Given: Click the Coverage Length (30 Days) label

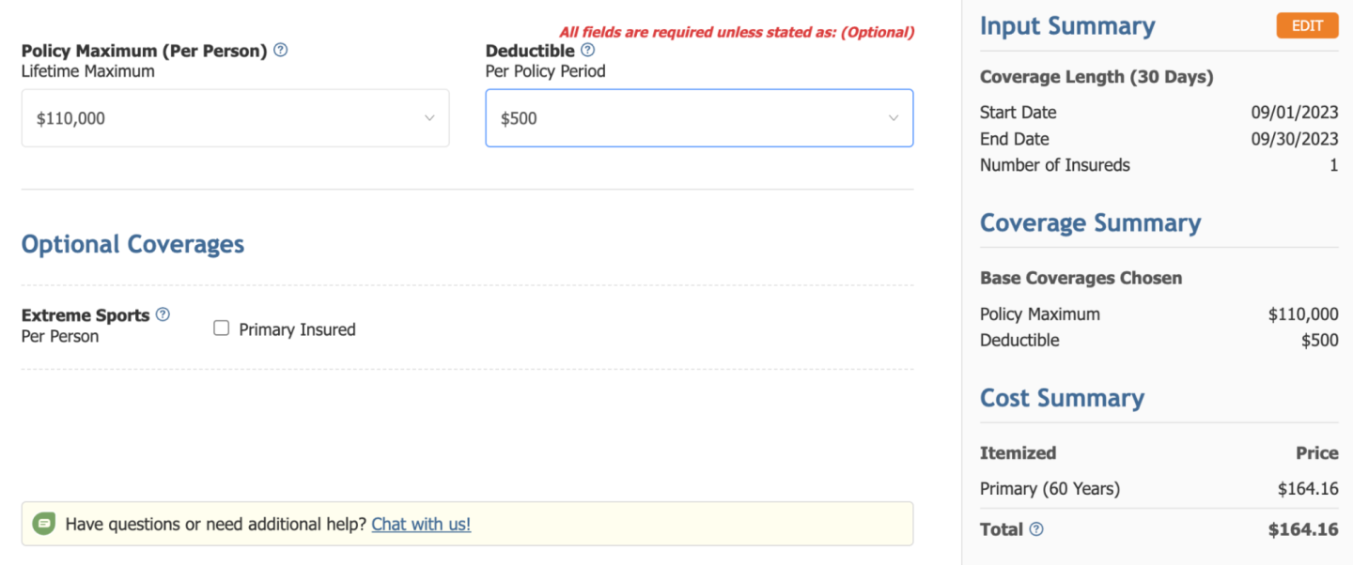Looking at the screenshot, I should click(1096, 77).
